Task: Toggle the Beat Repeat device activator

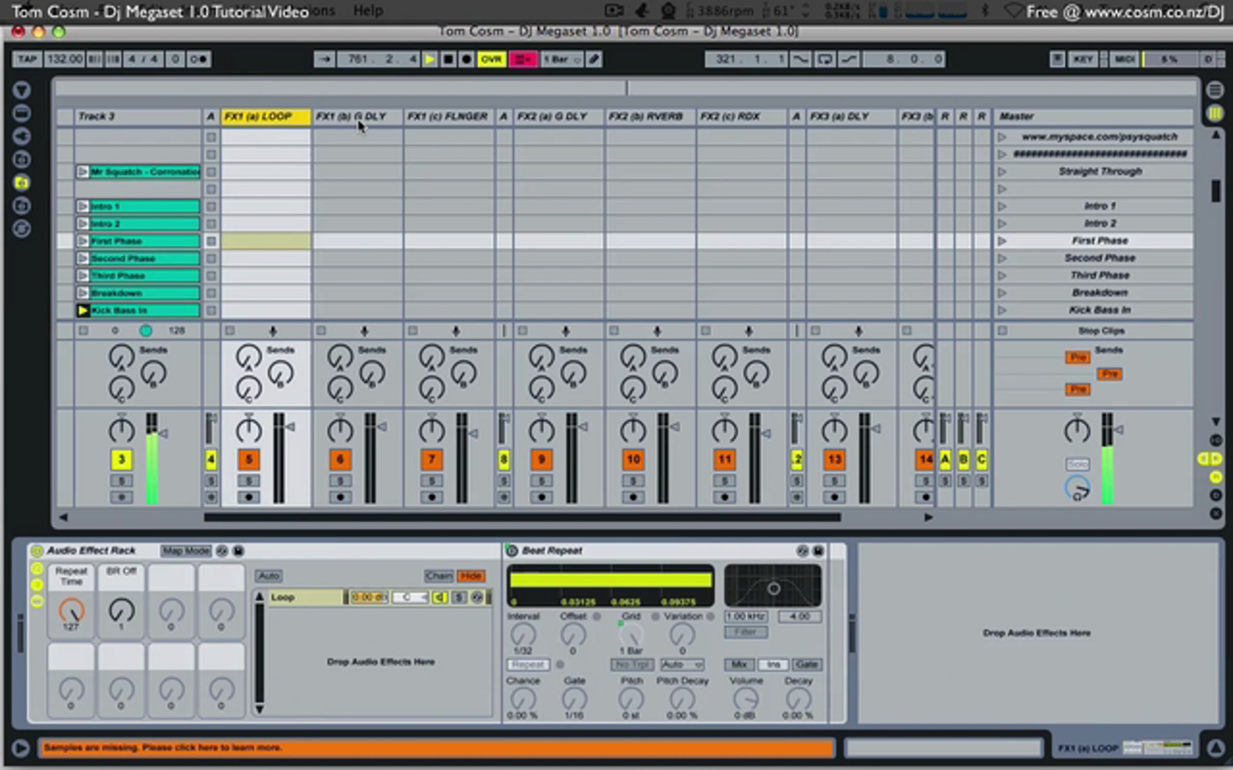Action: point(512,551)
